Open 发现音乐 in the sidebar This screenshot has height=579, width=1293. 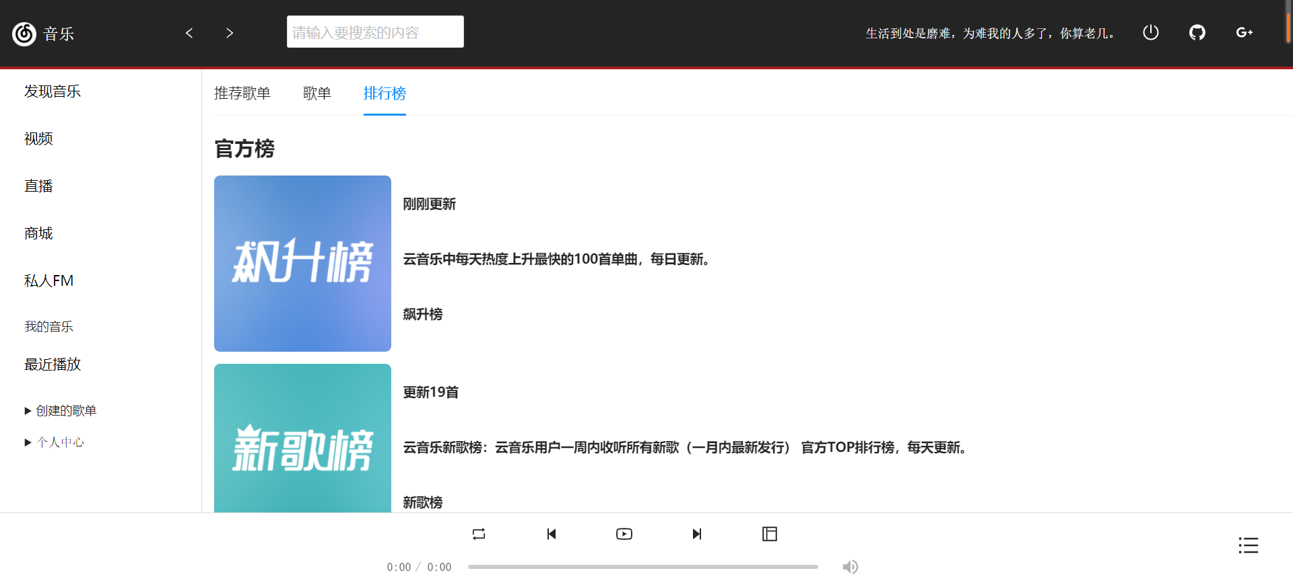tap(53, 91)
